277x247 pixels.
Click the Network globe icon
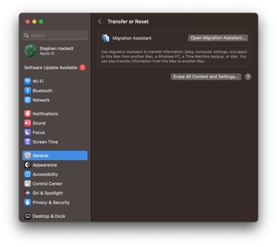tap(27, 100)
